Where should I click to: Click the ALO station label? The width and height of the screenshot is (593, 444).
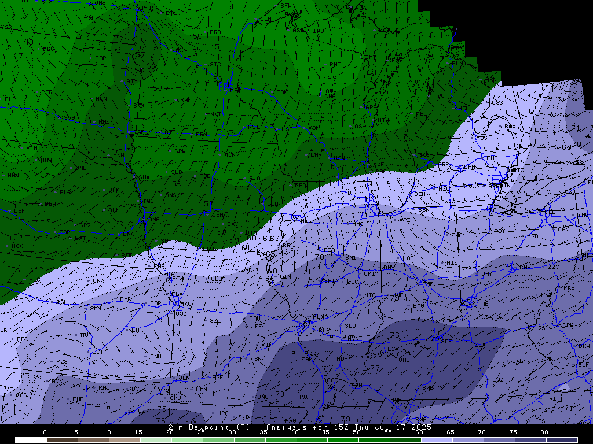pyautogui.click(x=255, y=179)
